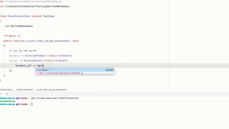
Task: Close the current terminal tab
Action: 3,94
